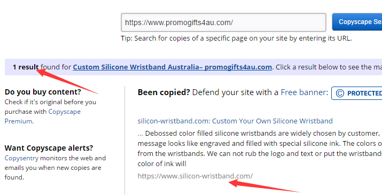The image size is (382, 195).
Task: Click the Tip text below the search box
Action: tap(236, 38)
